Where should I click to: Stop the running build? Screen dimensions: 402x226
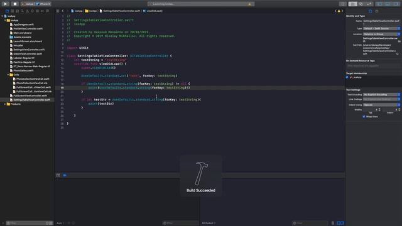[15, 4]
